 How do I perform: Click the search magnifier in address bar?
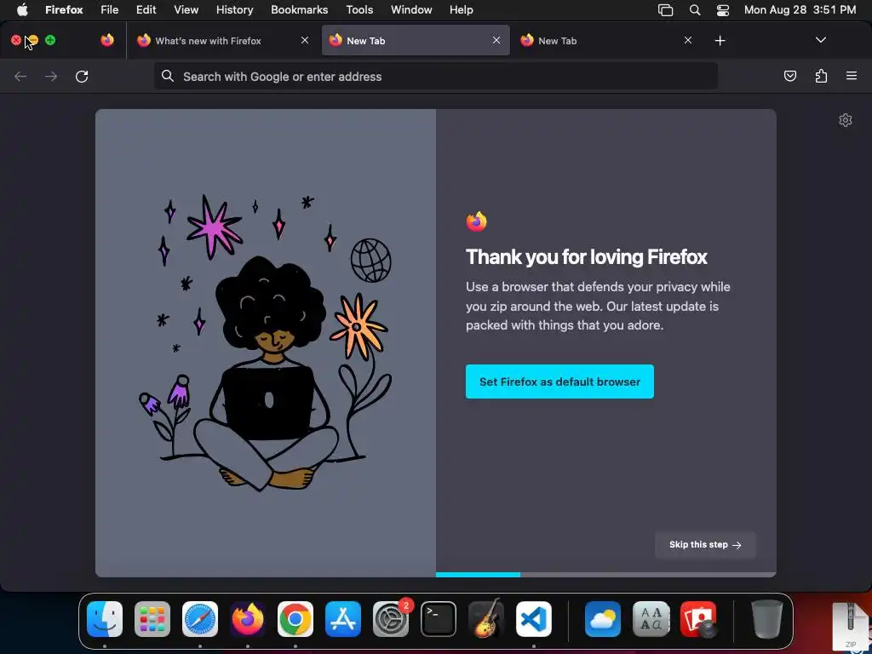(168, 76)
